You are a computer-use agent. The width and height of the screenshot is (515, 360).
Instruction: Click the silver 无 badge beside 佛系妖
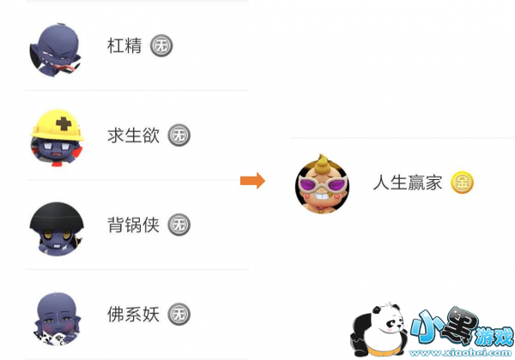tap(179, 314)
